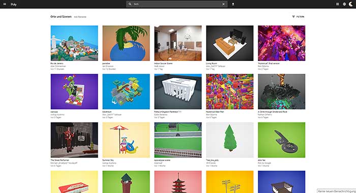Click the 'Rio de Janeiro' title link
Screen dimensions: 356x193
[57, 63]
